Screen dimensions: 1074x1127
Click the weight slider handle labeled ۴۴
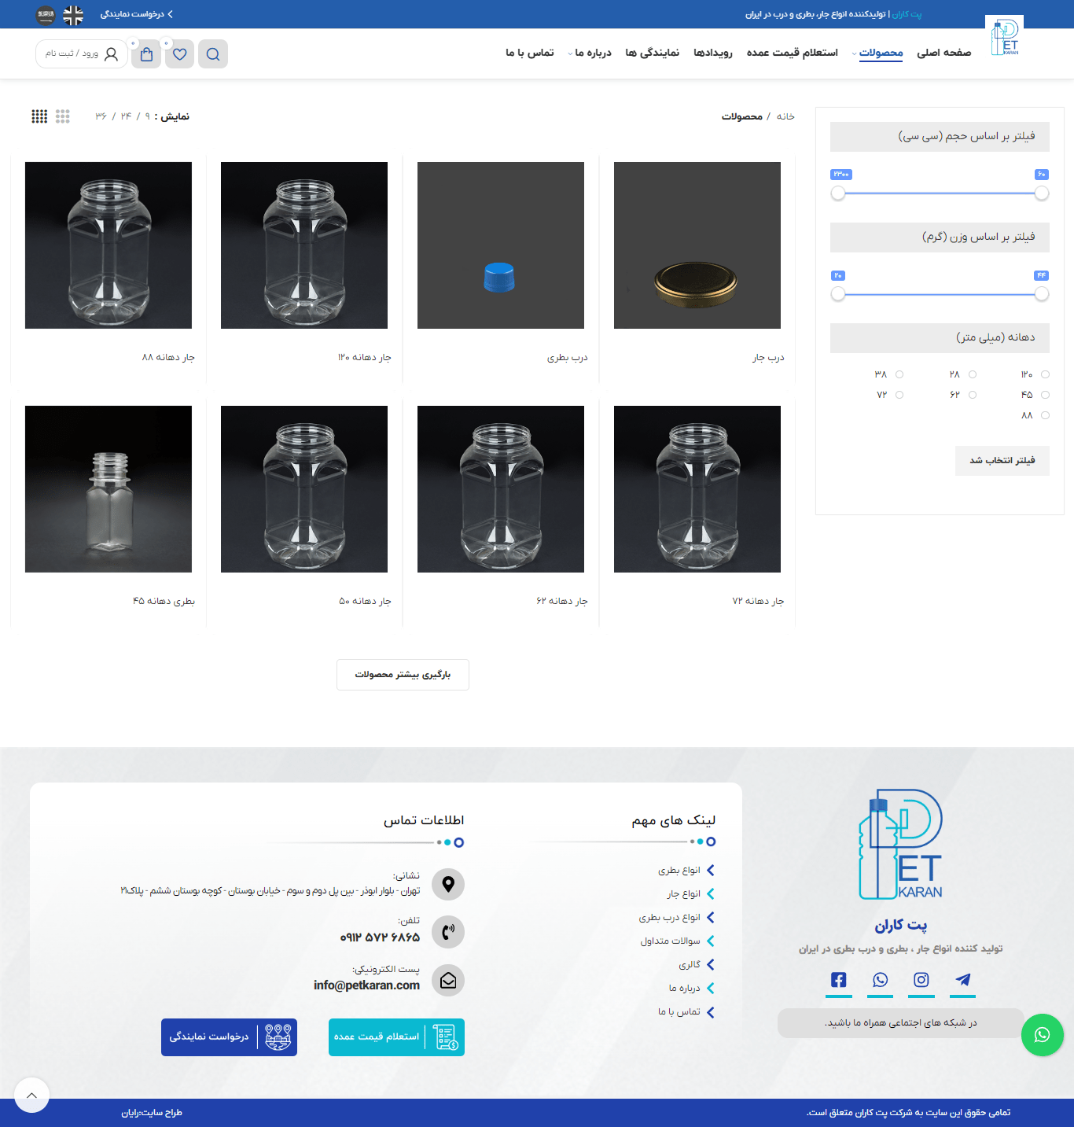[1042, 293]
